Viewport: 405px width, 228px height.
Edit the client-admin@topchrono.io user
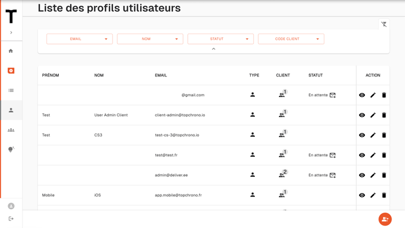coord(373,115)
